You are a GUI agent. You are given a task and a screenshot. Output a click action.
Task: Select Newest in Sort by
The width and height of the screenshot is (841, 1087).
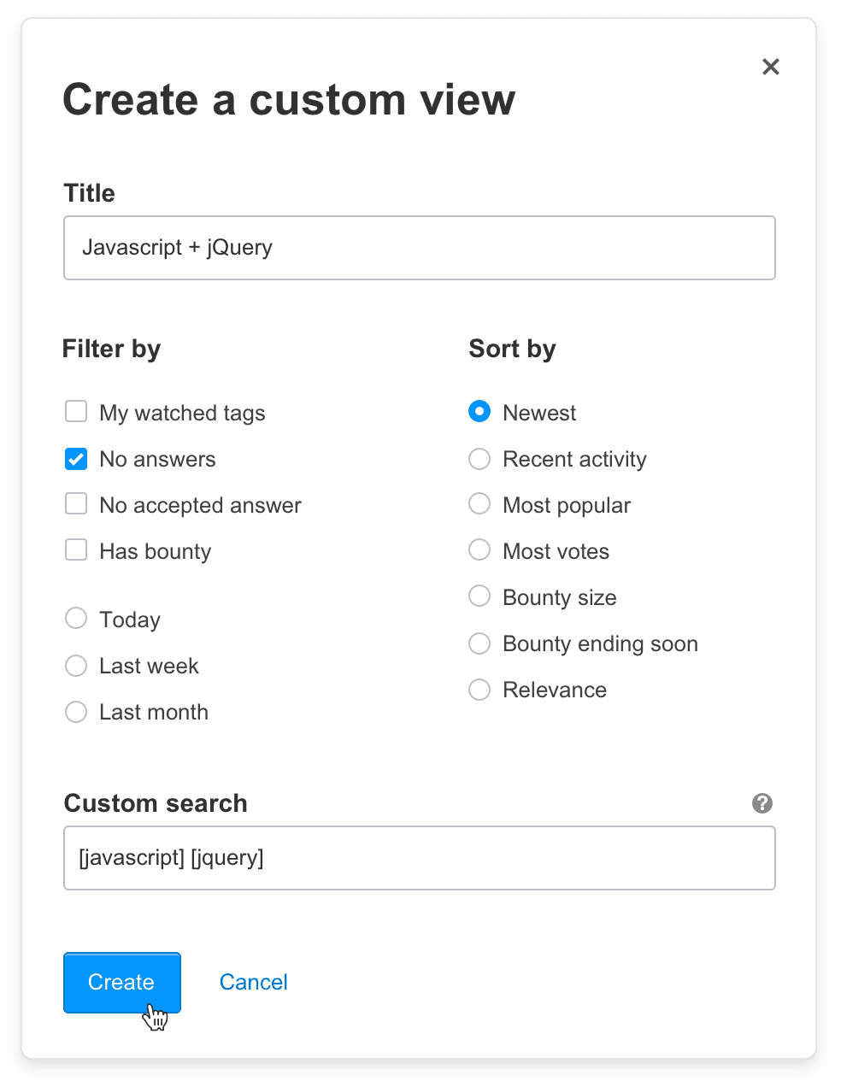(479, 411)
